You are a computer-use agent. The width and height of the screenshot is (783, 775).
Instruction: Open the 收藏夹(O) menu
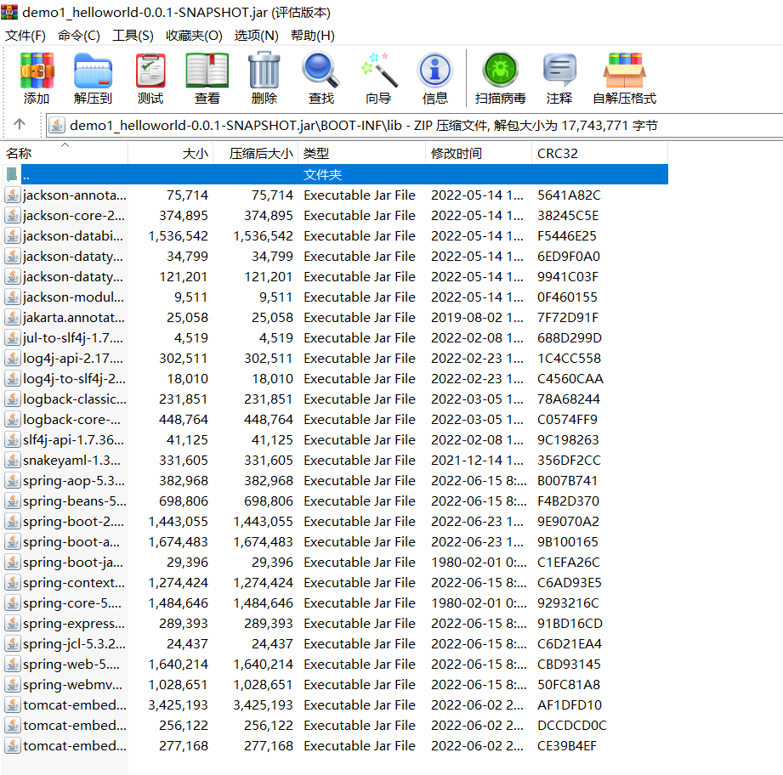tap(194, 36)
